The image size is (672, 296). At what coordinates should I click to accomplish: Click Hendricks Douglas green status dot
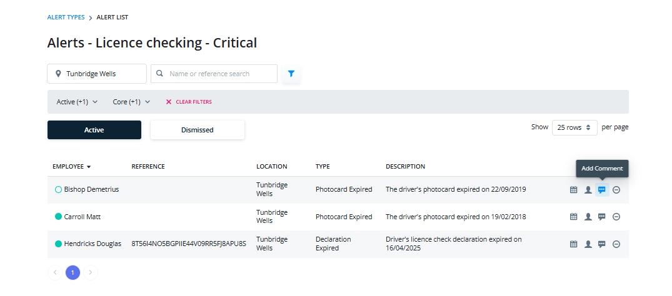point(59,244)
